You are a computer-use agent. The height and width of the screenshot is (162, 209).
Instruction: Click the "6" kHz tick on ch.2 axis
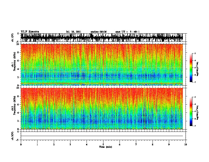coord(18,104)
